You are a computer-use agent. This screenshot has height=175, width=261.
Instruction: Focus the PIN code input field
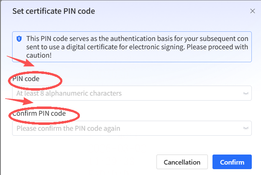(125, 94)
